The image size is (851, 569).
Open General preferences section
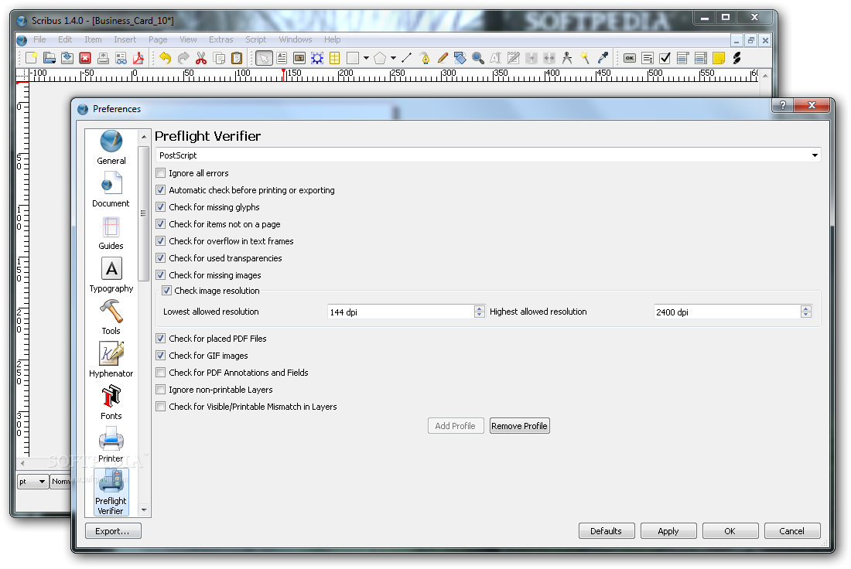point(111,148)
